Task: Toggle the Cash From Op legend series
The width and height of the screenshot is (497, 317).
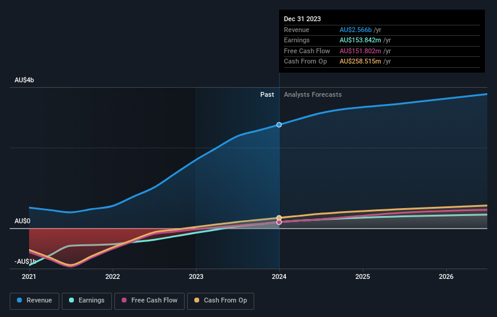Action: click(x=220, y=301)
